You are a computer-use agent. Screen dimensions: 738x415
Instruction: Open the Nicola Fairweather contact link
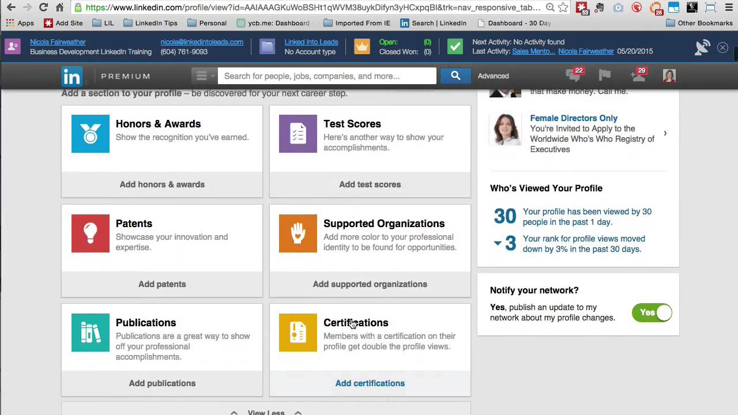click(58, 42)
